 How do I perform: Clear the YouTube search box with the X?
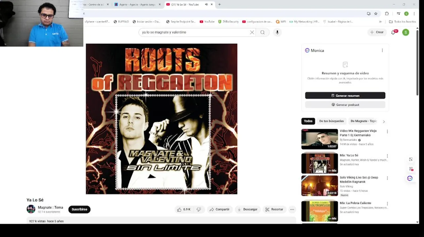click(252, 32)
